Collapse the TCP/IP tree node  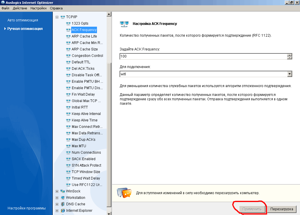coord(57,17)
